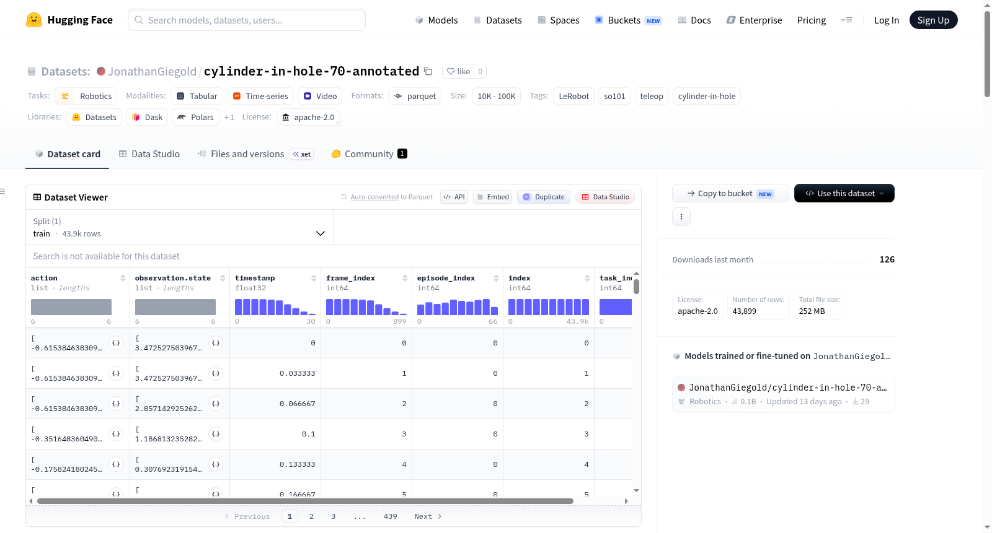
Task: Open the Split train dropdown
Action: pyautogui.click(x=179, y=227)
